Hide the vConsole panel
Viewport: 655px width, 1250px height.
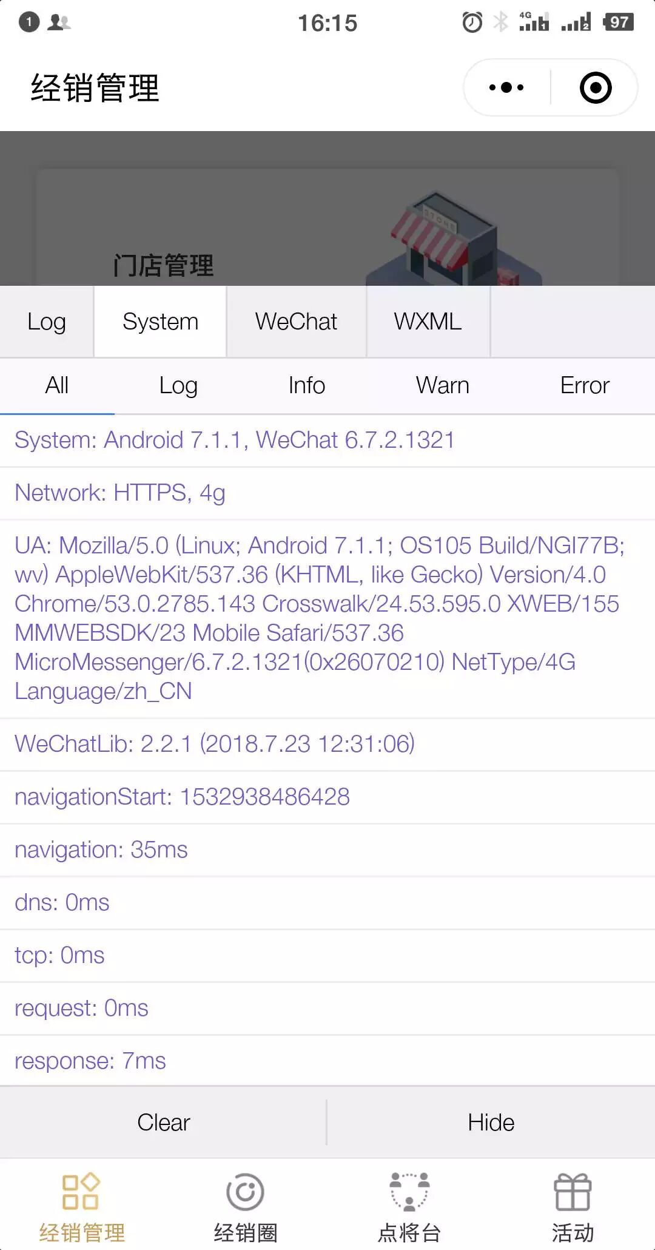(491, 1123)
